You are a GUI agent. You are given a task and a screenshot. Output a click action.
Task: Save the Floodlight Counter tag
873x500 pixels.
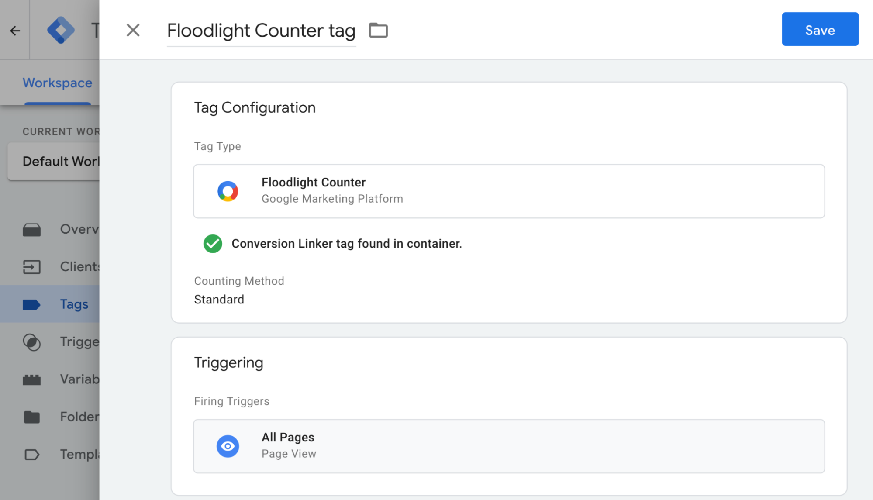(819, 29)
